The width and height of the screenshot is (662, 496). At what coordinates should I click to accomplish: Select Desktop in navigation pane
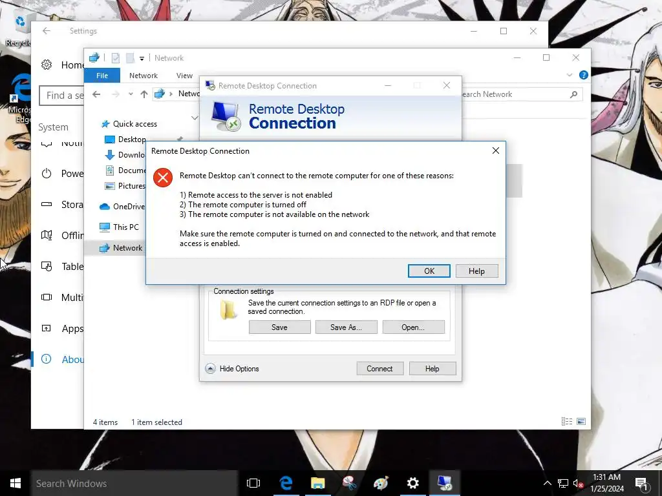pyautogui.click(x=125, y=139)
